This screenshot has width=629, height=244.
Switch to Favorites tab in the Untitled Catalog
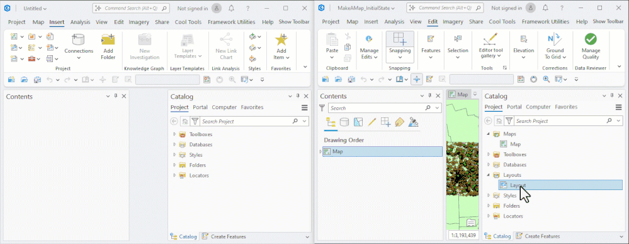coord(252,107)
